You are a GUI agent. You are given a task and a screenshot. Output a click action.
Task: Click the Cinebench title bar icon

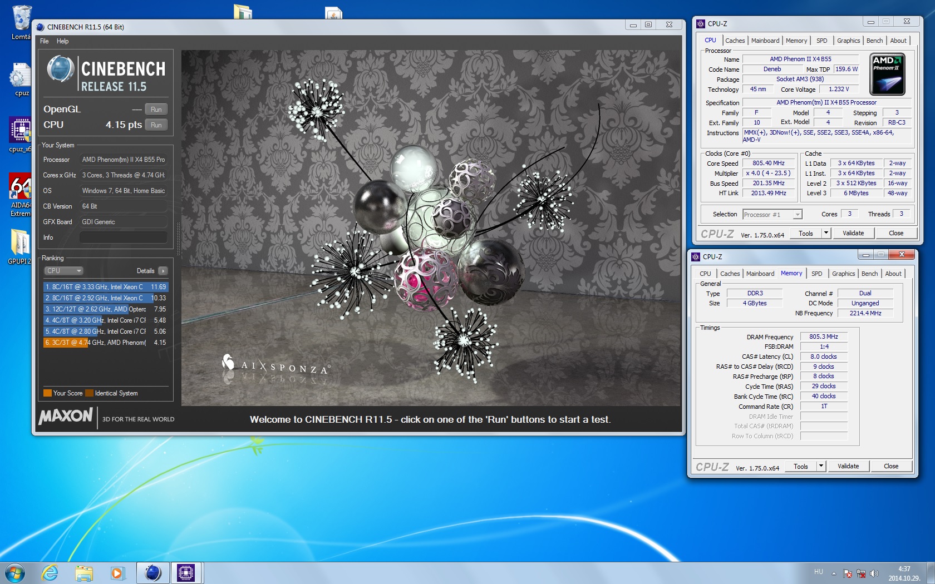[41, 27]
